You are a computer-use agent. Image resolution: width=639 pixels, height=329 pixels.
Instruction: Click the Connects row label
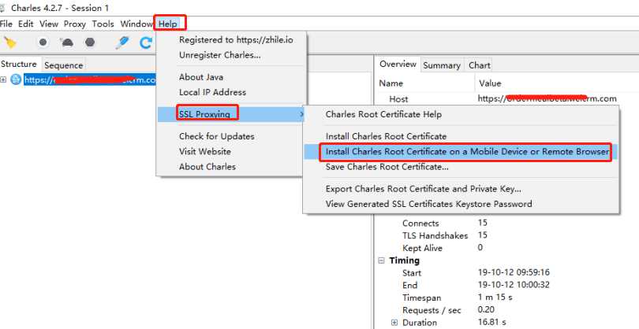(x=420, y=224)
